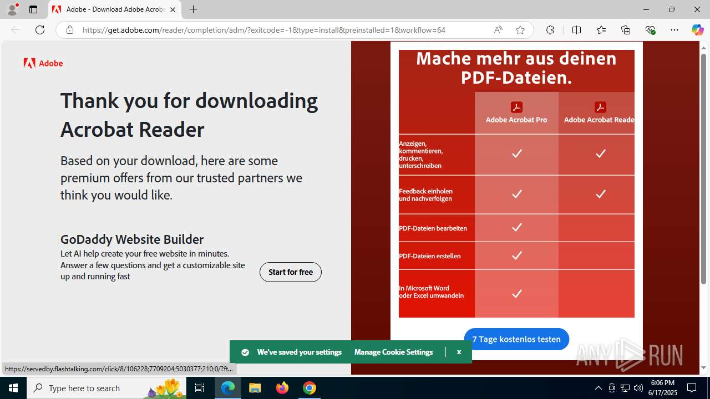Close the Adobe download tab

tap(173, 9)
